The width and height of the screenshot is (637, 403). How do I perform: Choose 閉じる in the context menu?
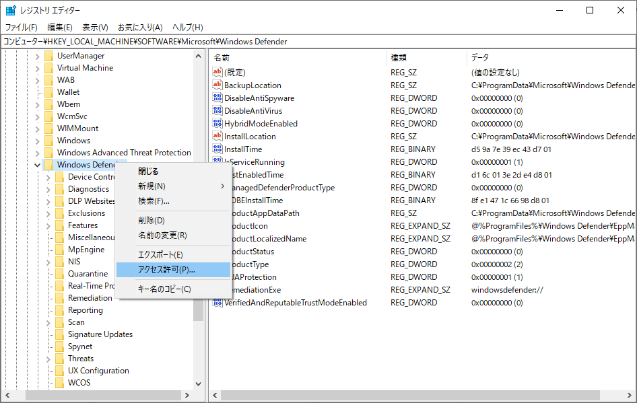click(x=173, y=172)
